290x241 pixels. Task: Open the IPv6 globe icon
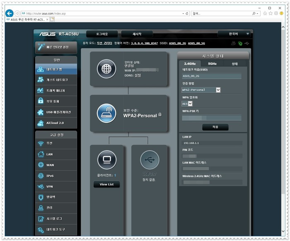point(41,175)
